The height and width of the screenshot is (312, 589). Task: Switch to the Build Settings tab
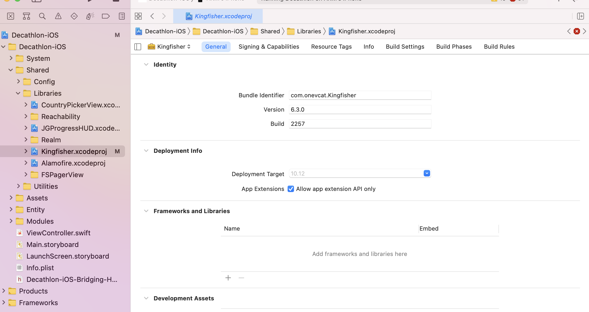[405, 47]
